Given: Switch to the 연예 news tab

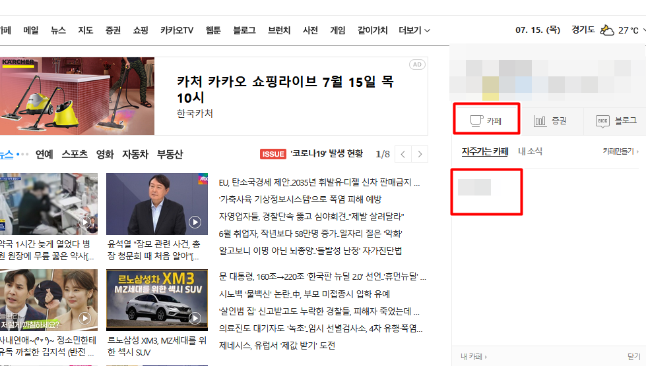Looking at the screenshot, I should [44, 155].
